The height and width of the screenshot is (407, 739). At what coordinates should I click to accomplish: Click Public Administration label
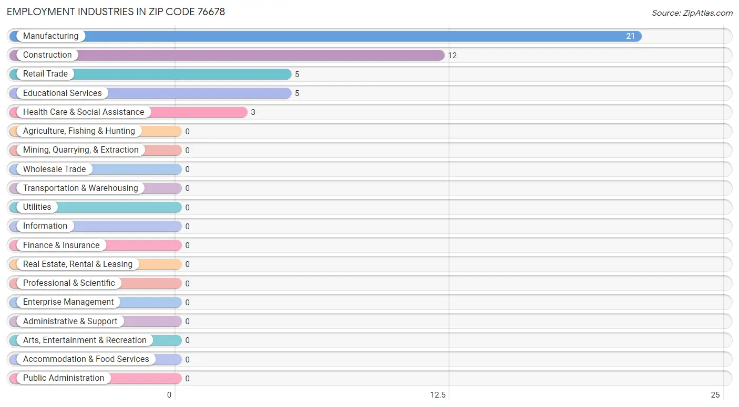click(x=64, y=378)
